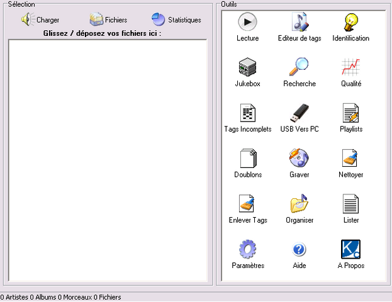Open the Lister tool

click(351, 209)
